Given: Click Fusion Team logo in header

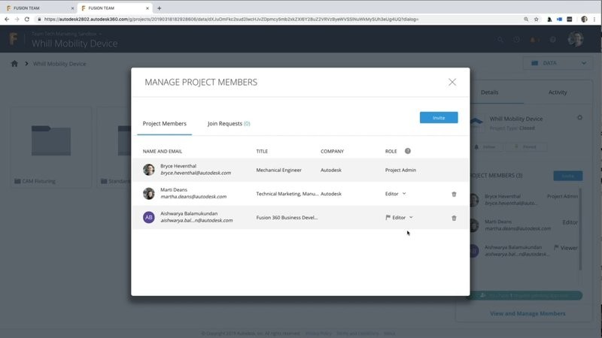Looking at the screenshot, I should (14, 40).
